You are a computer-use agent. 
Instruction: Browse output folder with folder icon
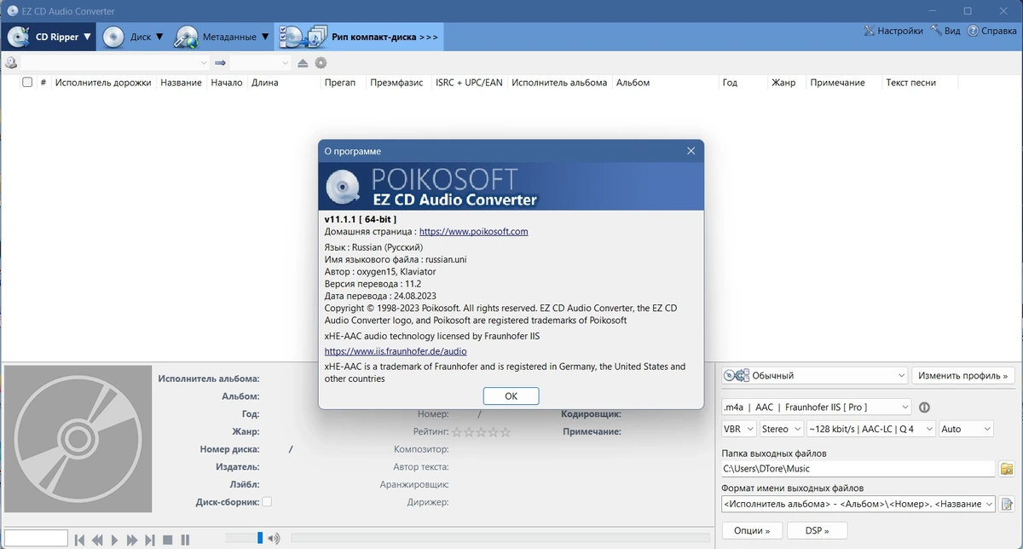pos(1007,469)
